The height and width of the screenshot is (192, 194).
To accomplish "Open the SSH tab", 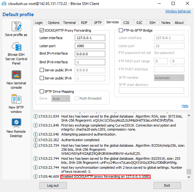I will (x=152, y=23).
